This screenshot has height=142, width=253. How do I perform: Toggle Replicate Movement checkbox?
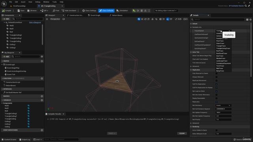[x=217, y=80]
